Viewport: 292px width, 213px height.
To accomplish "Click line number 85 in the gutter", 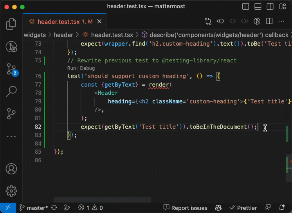I will point(38,152).
